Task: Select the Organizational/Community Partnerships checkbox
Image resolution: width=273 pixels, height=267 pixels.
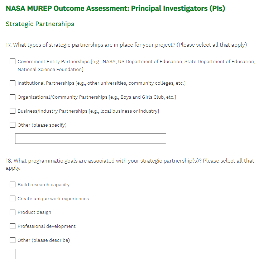Action: 13,97
